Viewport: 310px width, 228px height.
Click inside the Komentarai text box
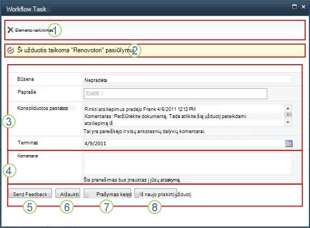[x=188, y=164]
